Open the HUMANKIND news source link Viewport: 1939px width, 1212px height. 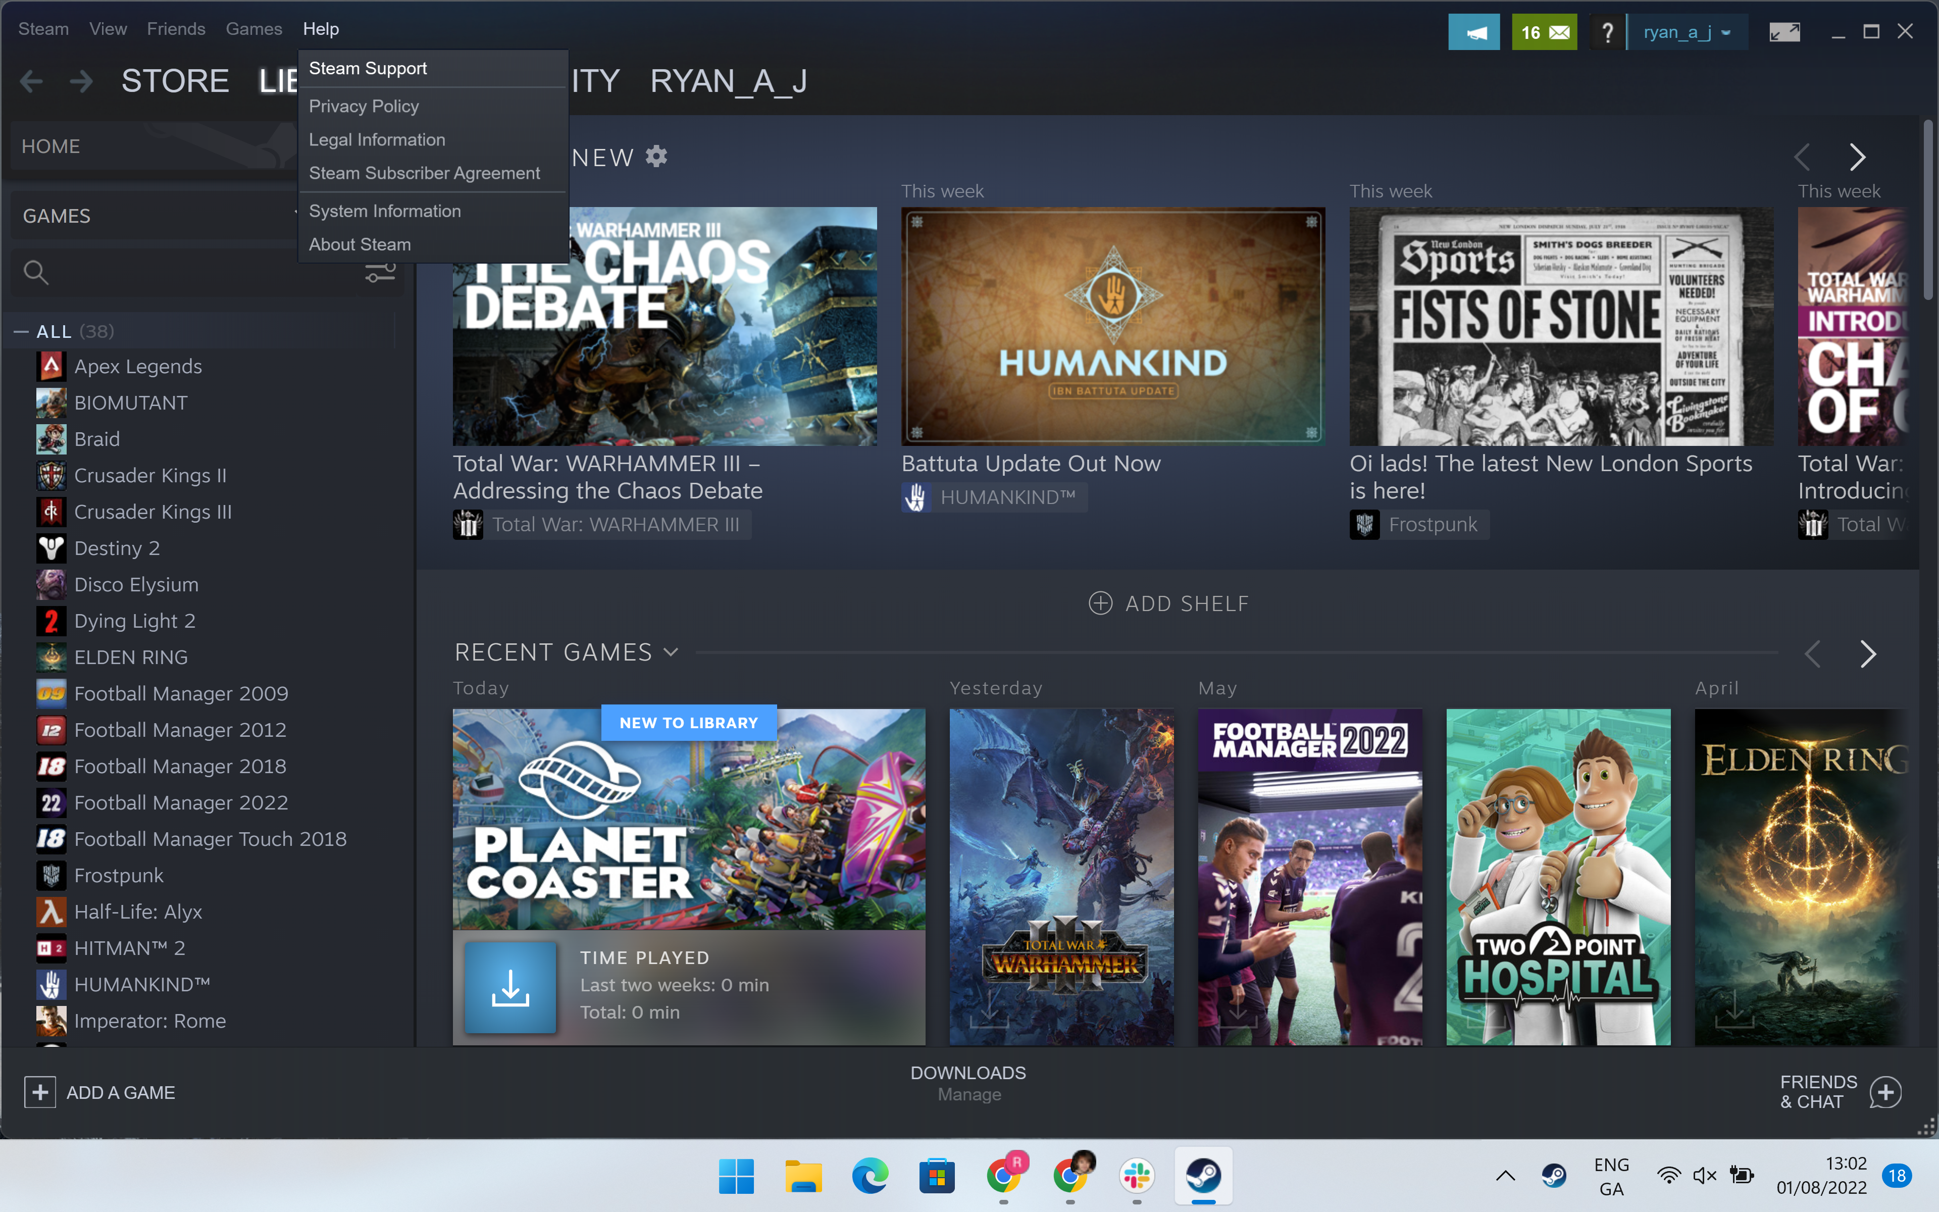click(994, 498)
